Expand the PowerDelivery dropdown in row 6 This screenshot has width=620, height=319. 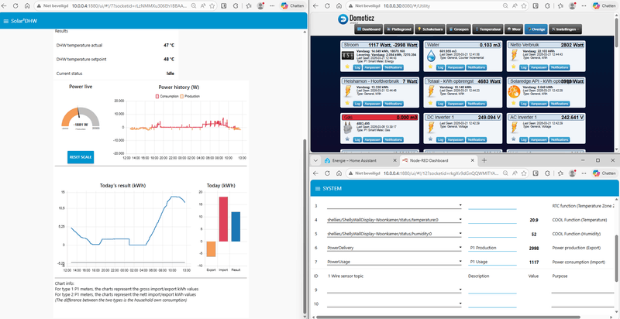(x=394, y=248)
